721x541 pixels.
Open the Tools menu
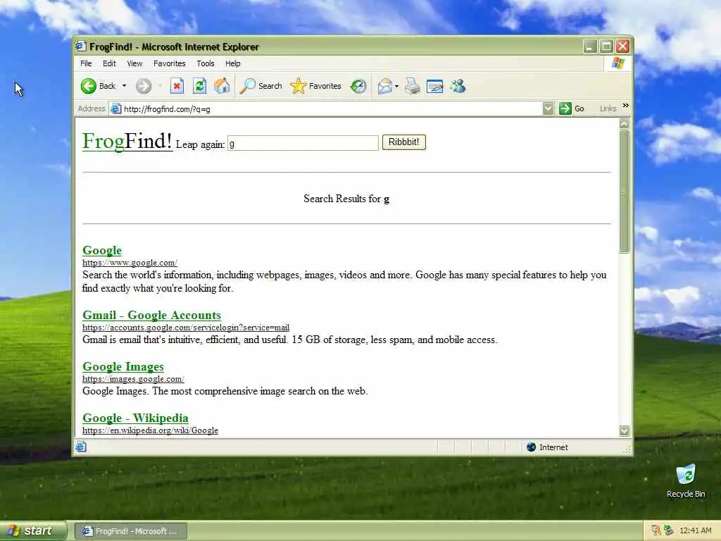[x=206, y=63]
